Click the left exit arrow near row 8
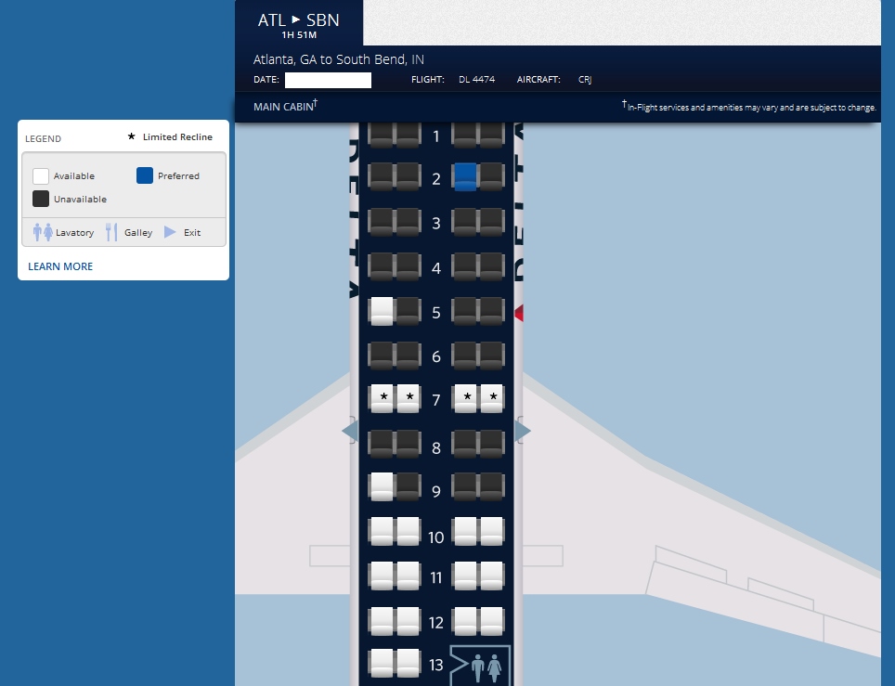Image resolution: width=895 pixels, height=686 pixels. pyautogui.click(x=349, y=431)
